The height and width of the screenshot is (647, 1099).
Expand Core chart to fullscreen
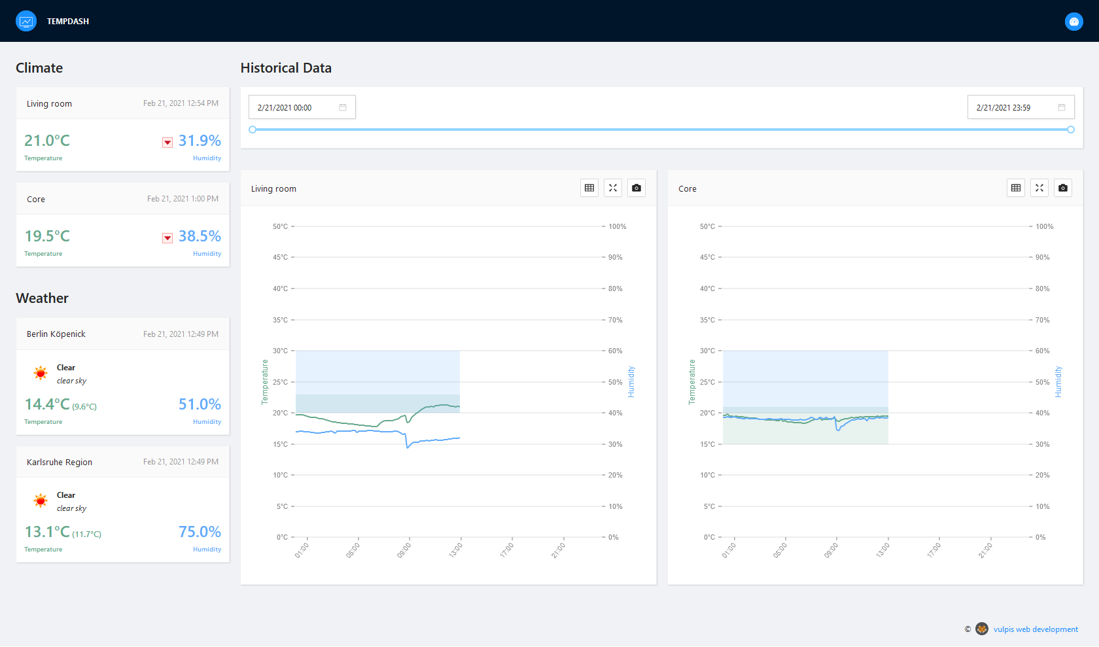(1039, 188)
